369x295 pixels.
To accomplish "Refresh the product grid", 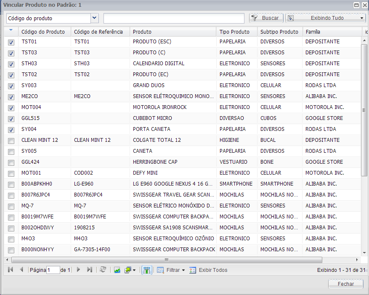I will tap(103, 270).
